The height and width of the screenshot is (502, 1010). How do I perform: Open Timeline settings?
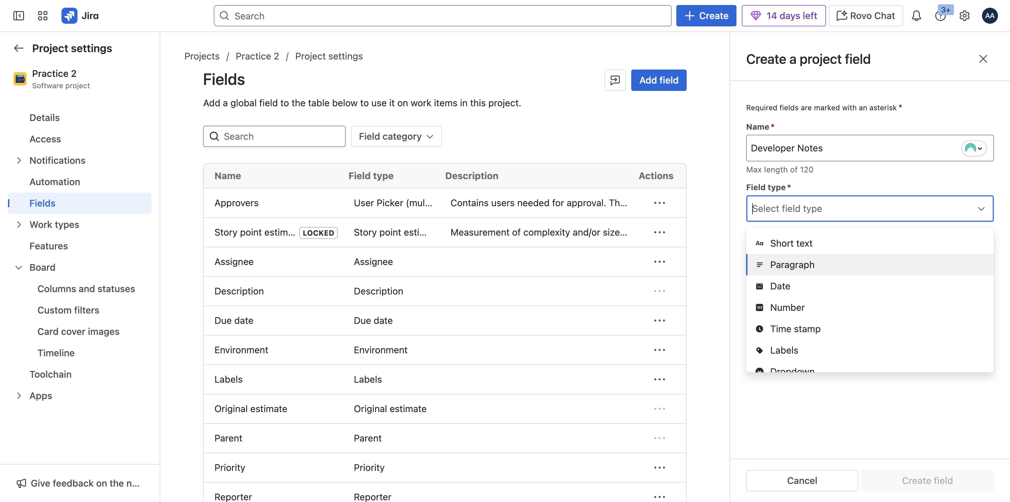56,353
